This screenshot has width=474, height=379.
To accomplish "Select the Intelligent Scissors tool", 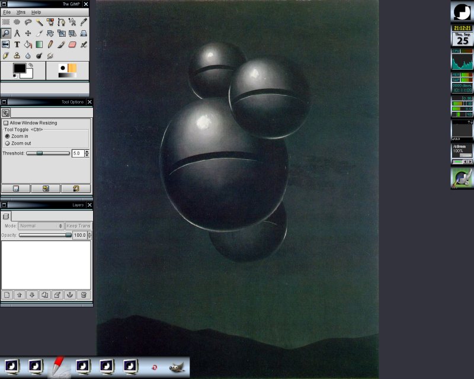I will click(72, 22).
